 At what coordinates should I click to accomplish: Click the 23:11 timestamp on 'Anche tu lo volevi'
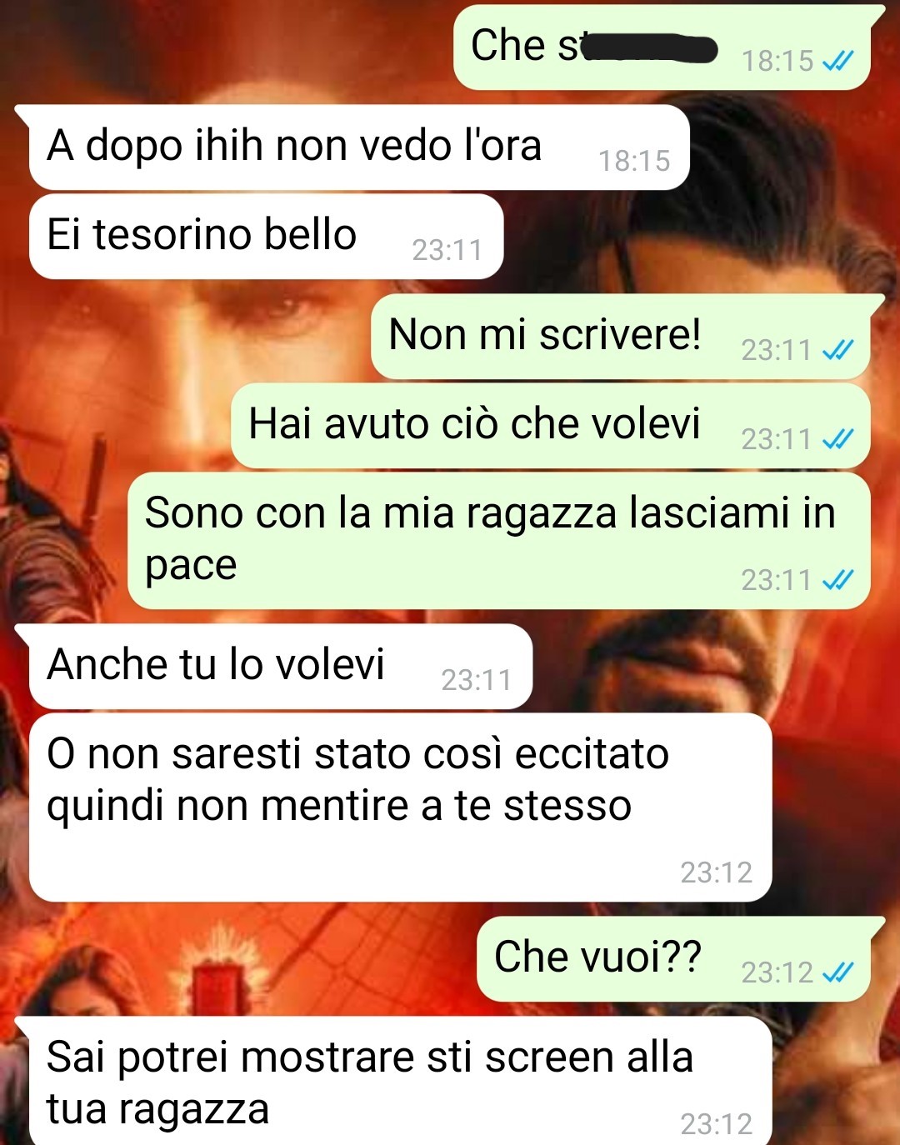[x=477, y=680]
